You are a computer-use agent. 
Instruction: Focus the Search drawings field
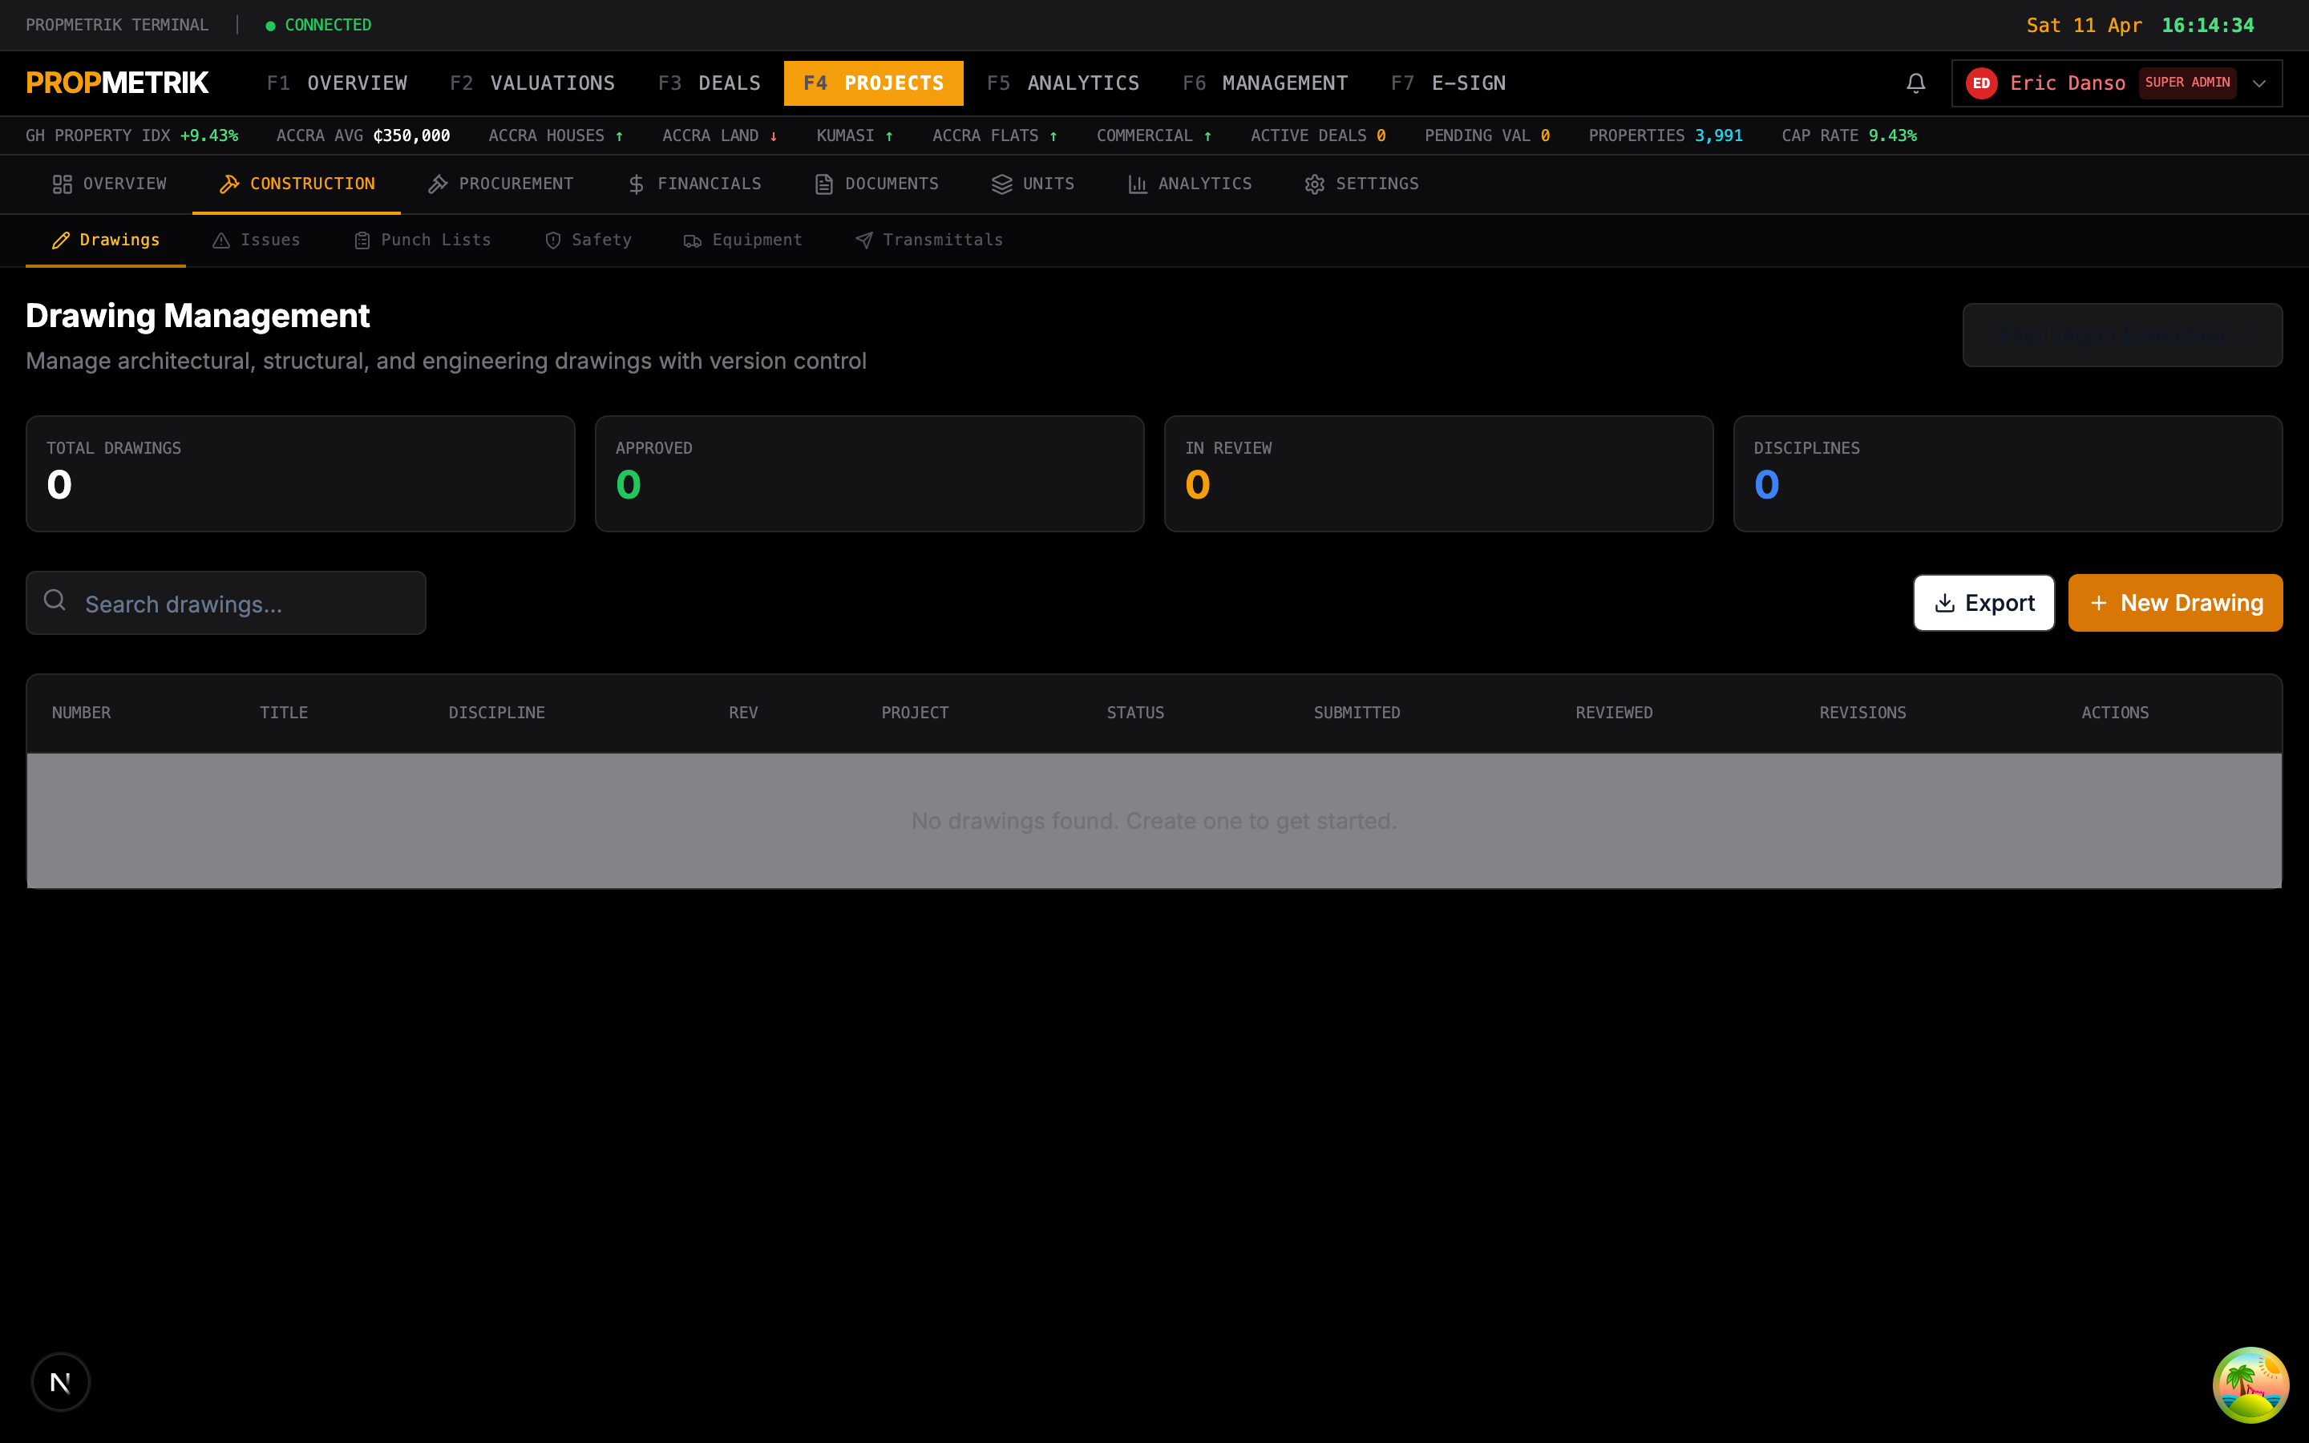pyautogui.click(x=226, y=603)
